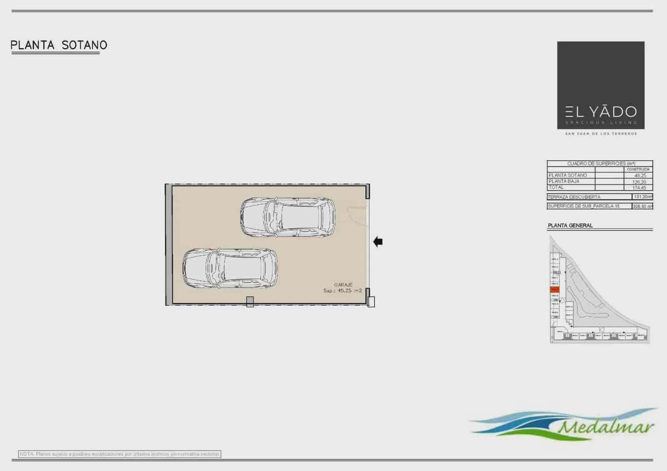The height and width of the screenshot is (471, 667).
Task: Click the 126,20 value in the table
Action: point(639,182)
